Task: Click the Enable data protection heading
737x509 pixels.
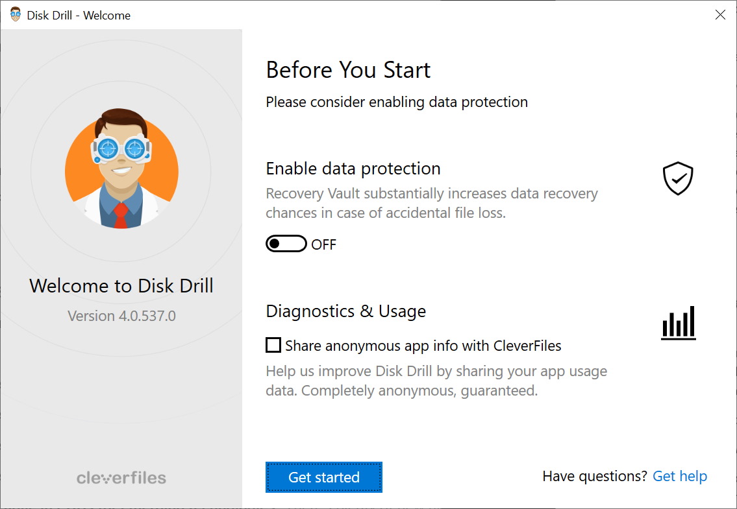Action: pos(353,169)
